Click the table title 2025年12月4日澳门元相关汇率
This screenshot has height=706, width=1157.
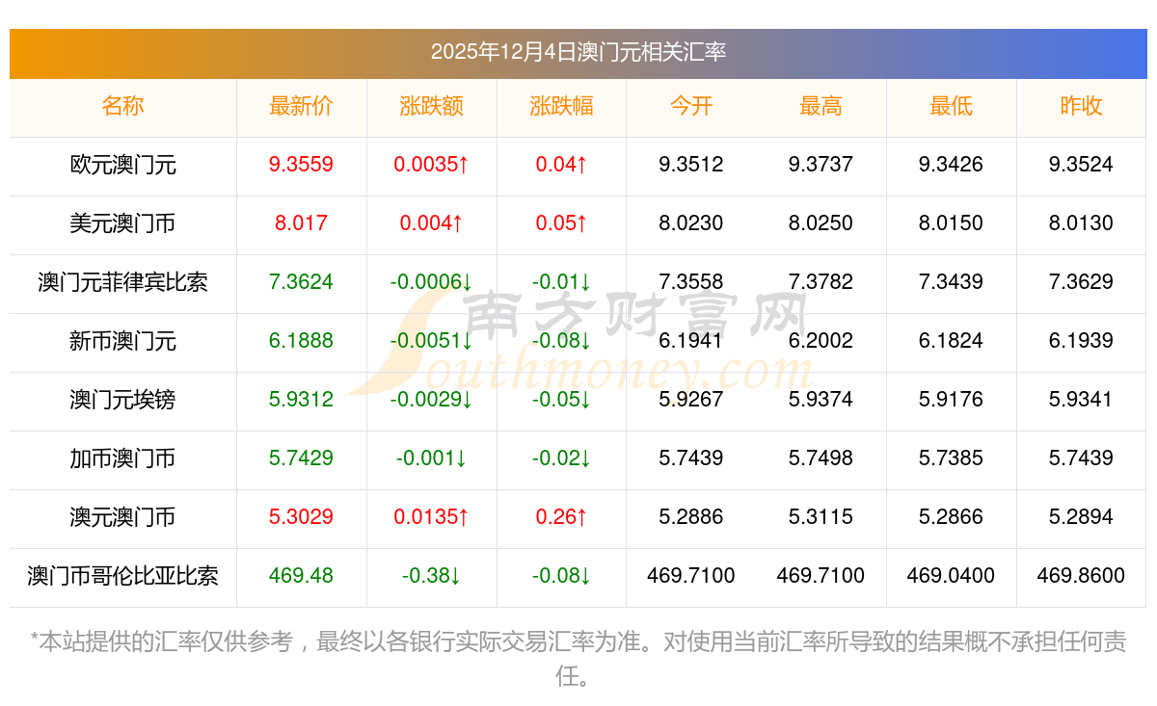pos(578,52)
